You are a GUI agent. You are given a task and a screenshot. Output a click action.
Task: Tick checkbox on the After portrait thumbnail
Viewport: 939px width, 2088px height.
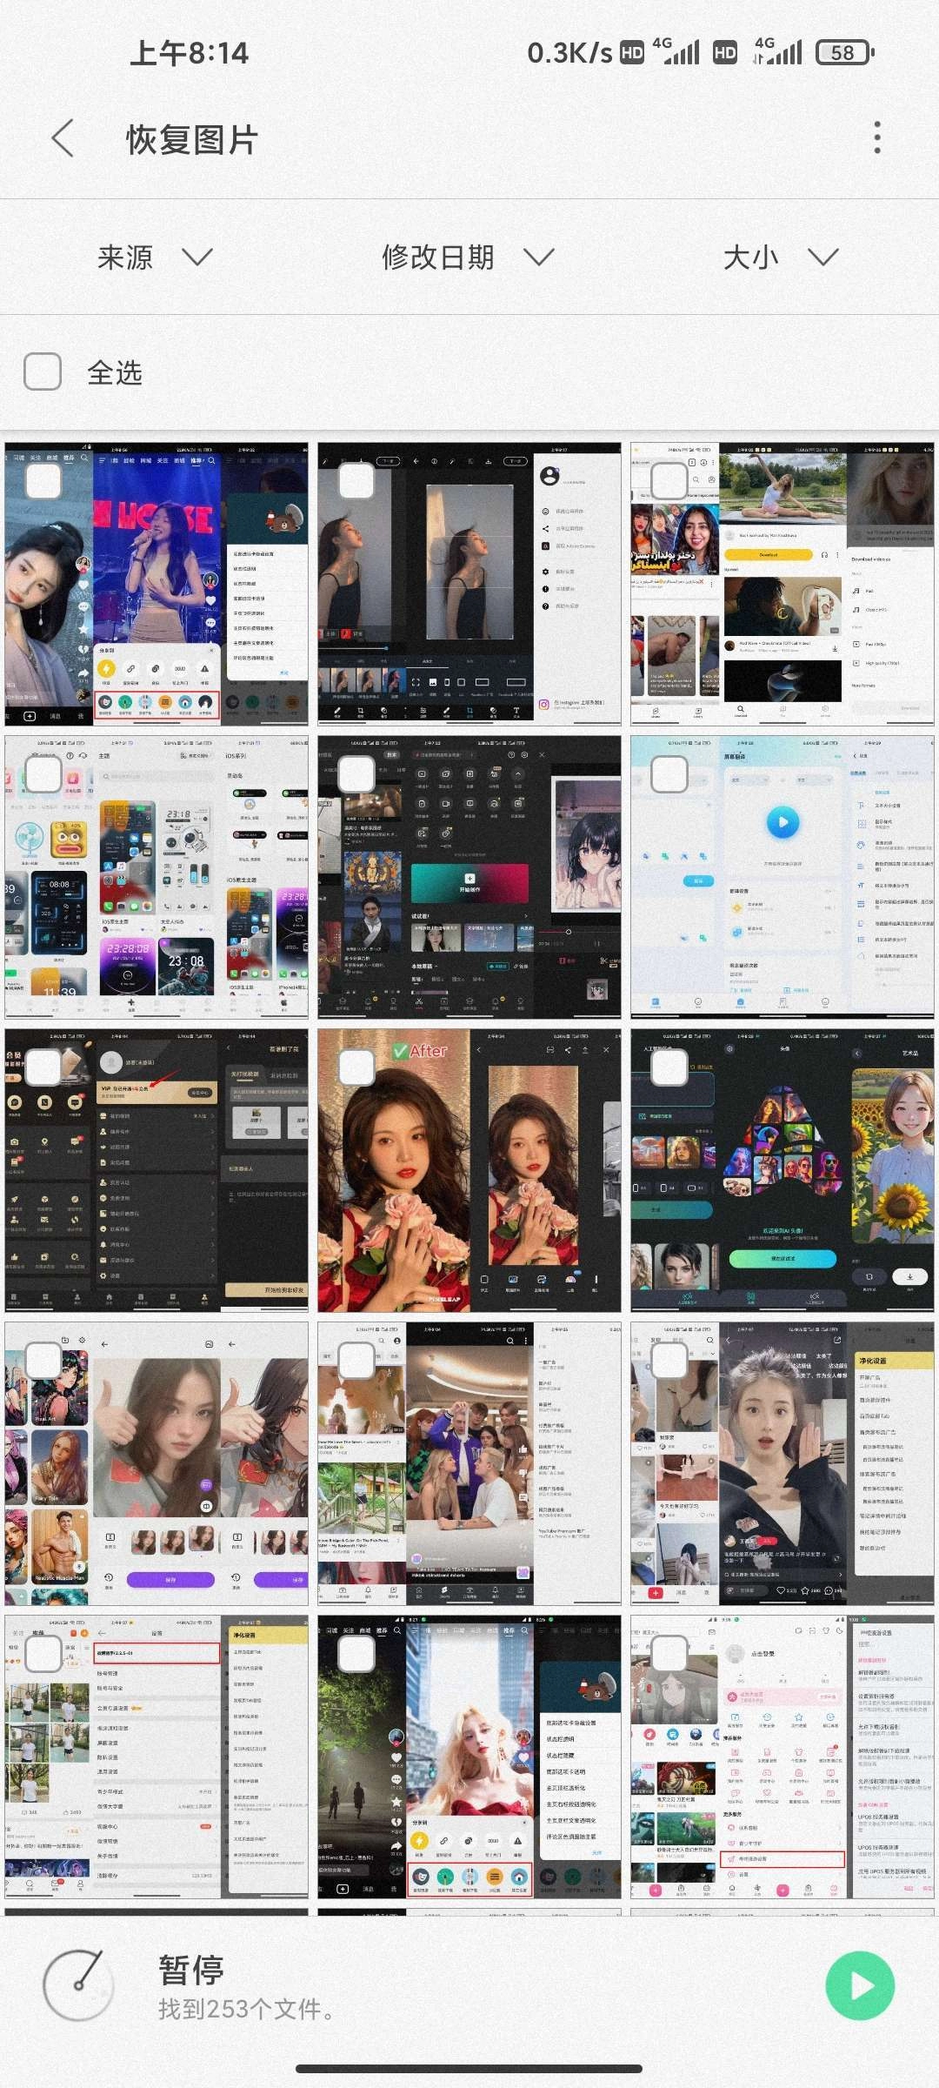tap(356, 1067)
